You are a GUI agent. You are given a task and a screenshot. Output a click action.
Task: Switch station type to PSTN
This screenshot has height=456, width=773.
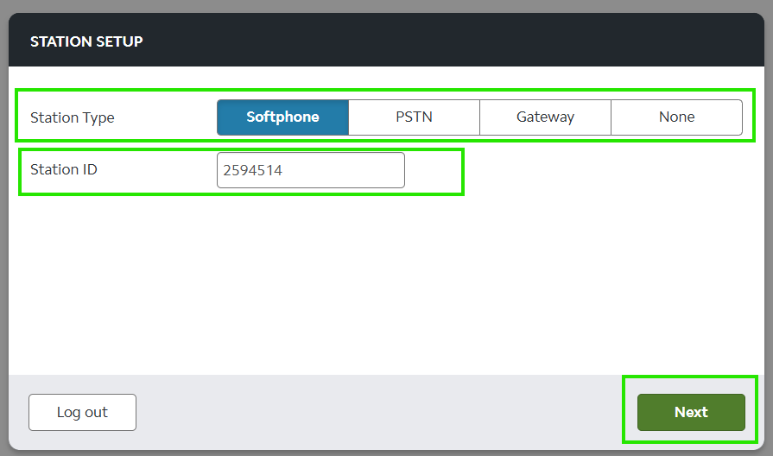414,117
